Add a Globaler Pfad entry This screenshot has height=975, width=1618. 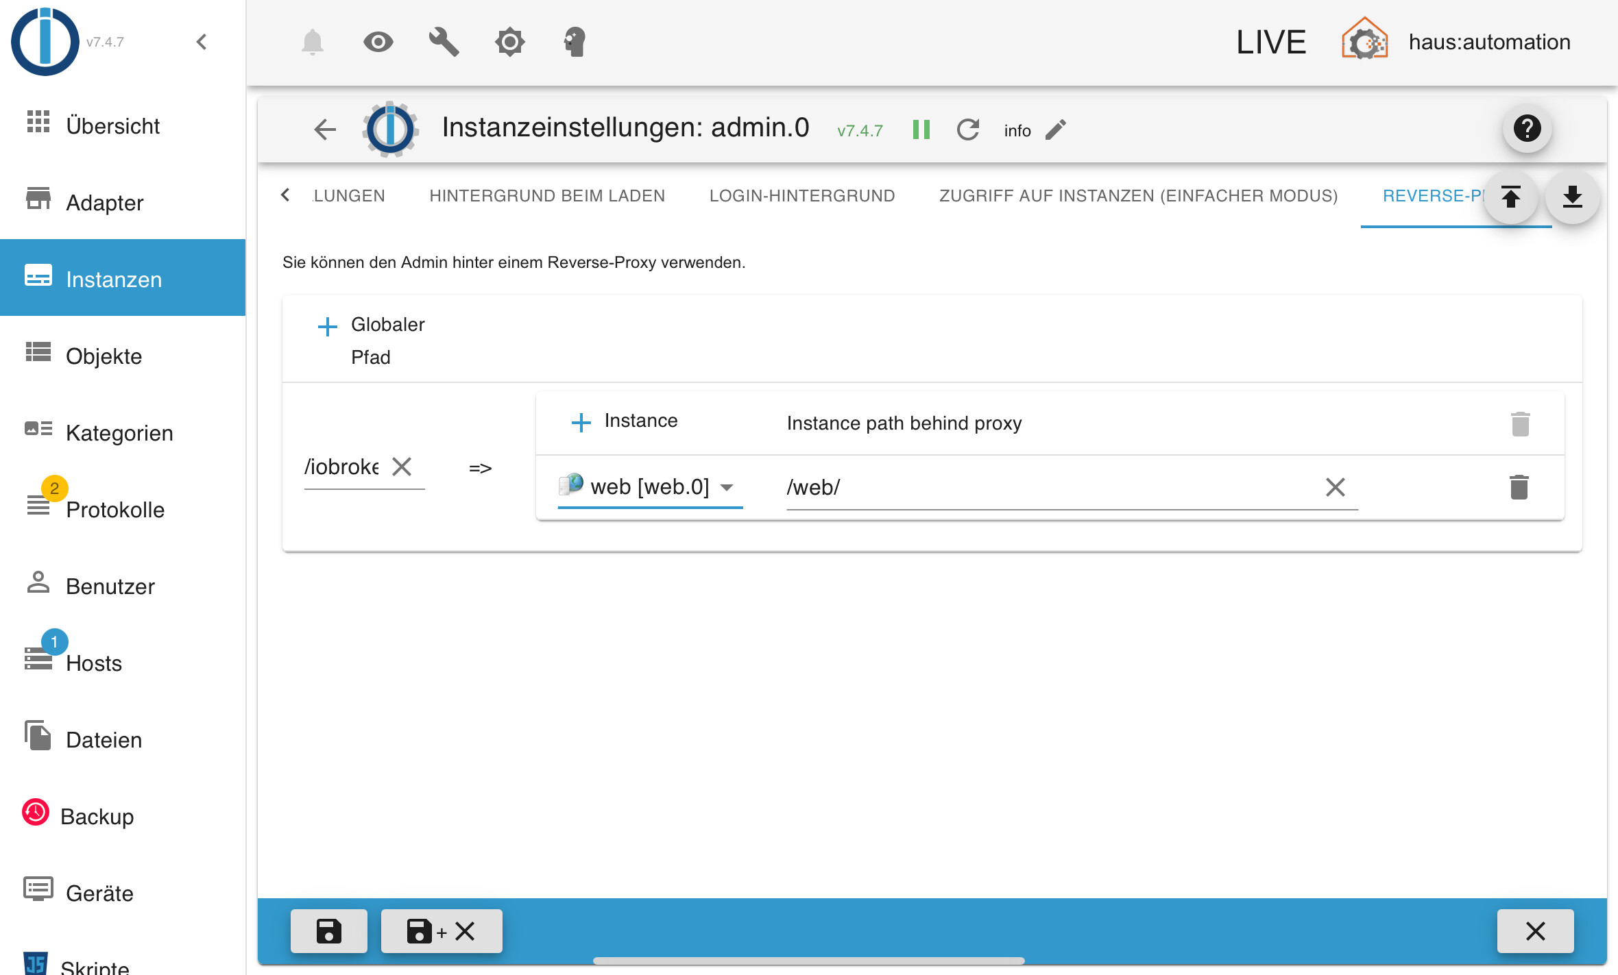click(328, 327)
